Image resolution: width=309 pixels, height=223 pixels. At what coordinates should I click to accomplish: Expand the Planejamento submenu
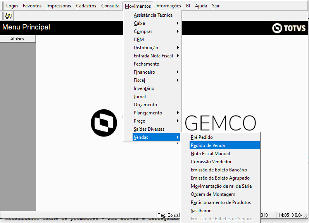tap(157, 113)
